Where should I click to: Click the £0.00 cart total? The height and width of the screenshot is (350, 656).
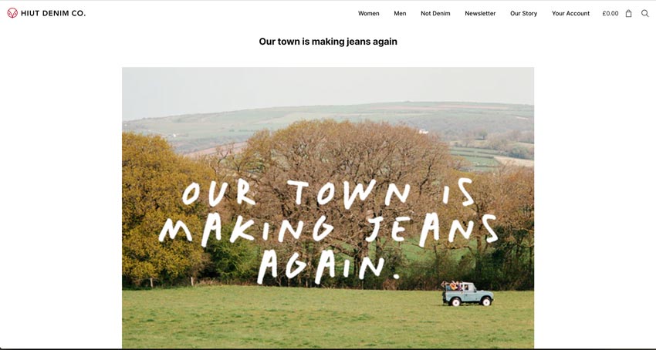click(610, 13)
